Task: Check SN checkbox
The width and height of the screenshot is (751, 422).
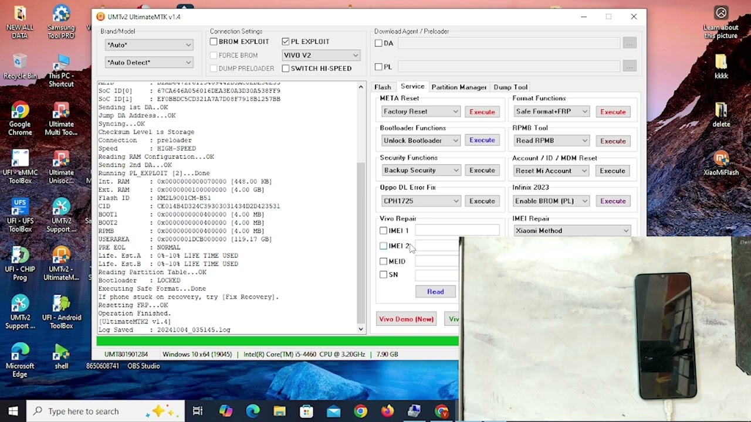Action: pyautogui.click(x=384, y=275)
